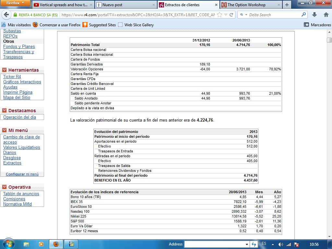Viewport: 332px width, 249px height.
Task: Click the search magnifier go icon
Action: pyautogui.click(x=303, y=14)
